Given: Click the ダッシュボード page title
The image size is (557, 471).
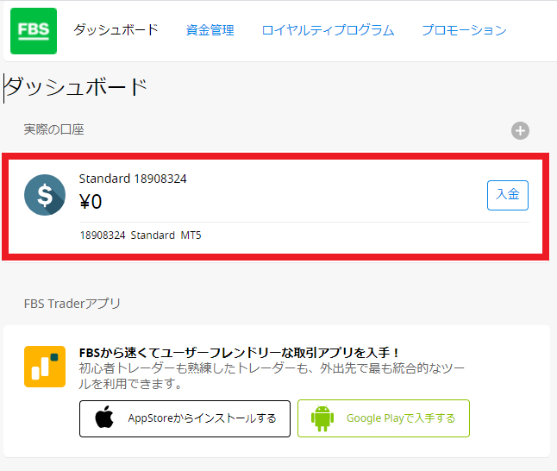Looking at the screenshot, I should point(76,87).
